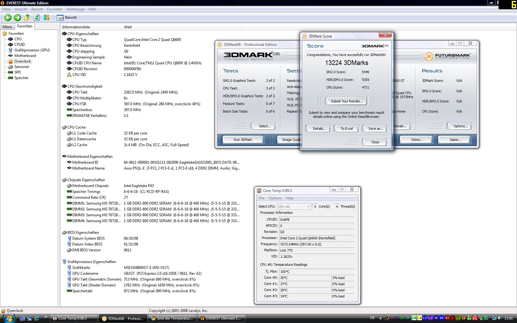
Task: Open the Help menu in Core Temp
Action: pos(290,198)
